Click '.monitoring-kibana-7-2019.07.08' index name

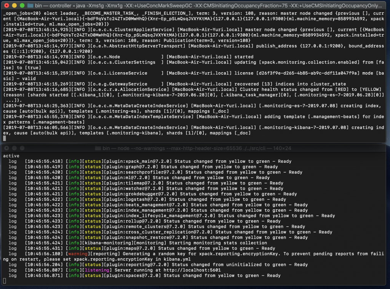[304, 128]
